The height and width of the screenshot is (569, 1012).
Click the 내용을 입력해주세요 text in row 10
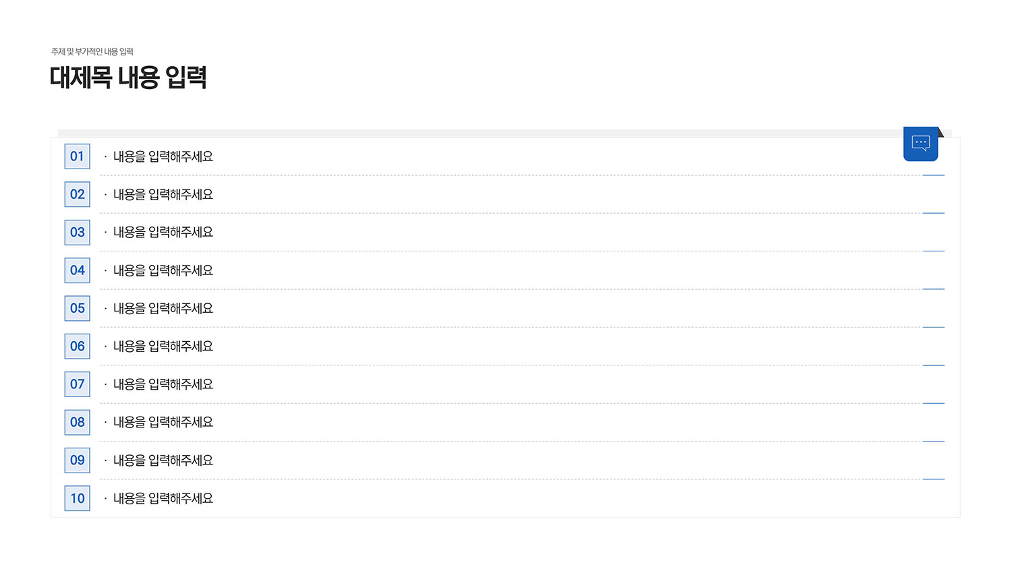click(163, 498)
